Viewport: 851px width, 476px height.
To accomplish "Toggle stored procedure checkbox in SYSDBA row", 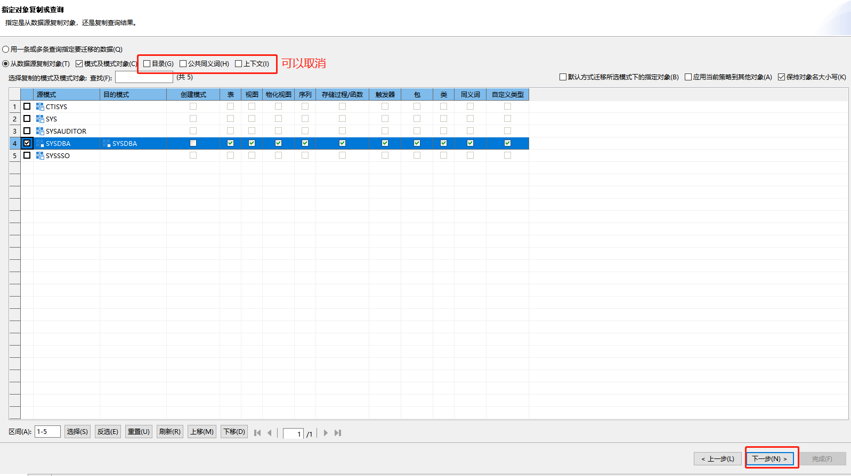I will pyautogui.click(x=342, y=143).
